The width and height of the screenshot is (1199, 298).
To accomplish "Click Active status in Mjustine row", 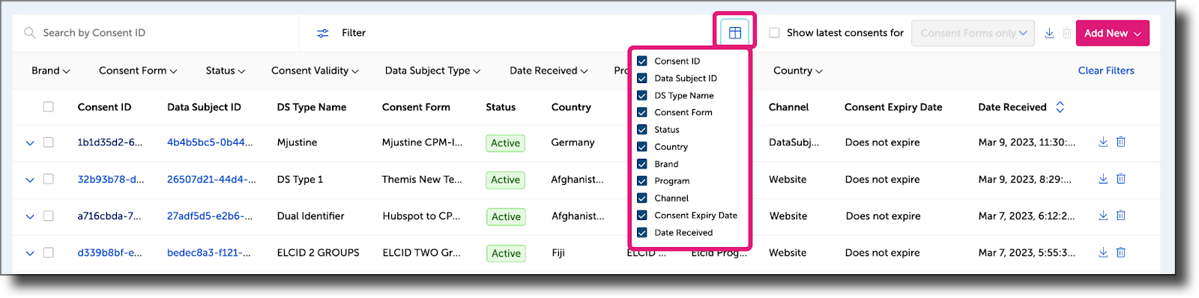I will coord(506,143).
